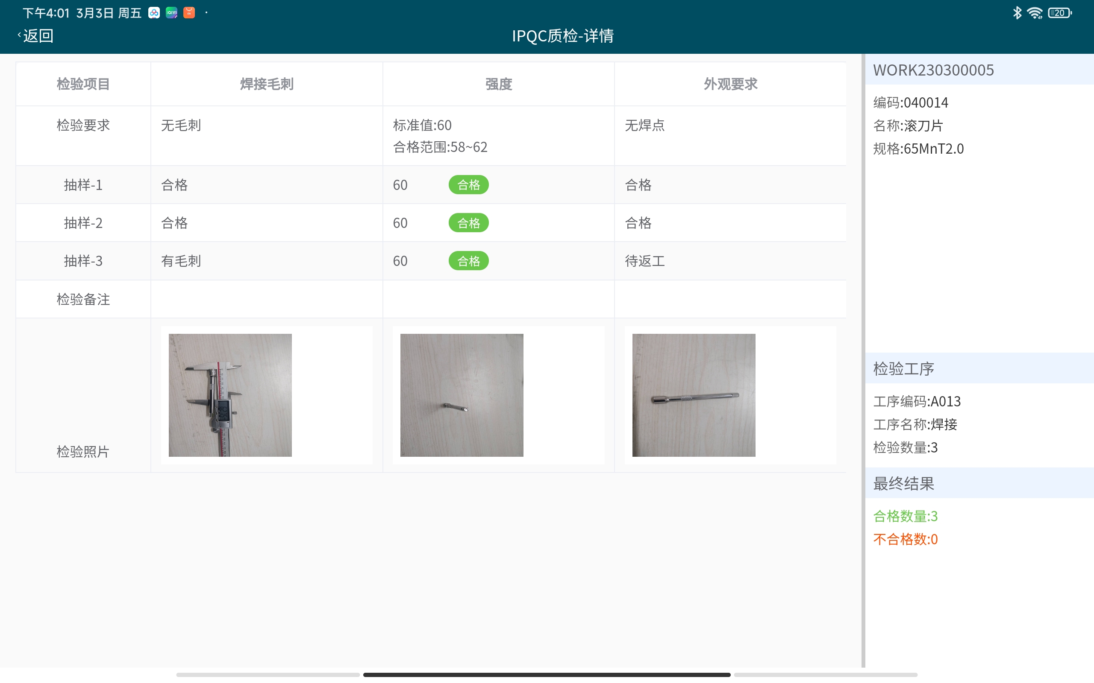The image size is (1094, 683).
Task: Click the 待返工 result in 抽样-3
Action: pos(644,261)
